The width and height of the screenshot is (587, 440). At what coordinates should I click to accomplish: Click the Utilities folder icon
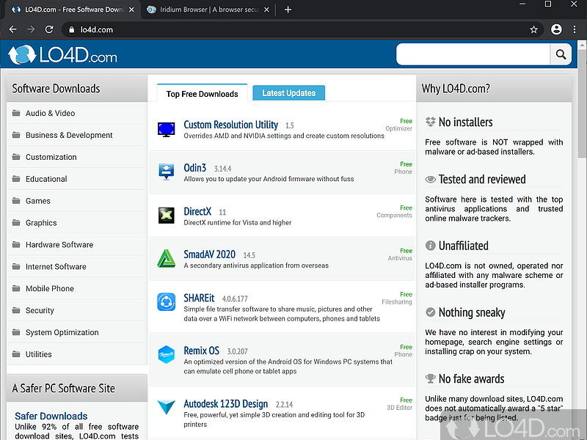(x=16, y=354)
